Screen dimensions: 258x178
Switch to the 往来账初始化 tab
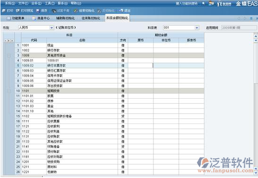[91, 18]
